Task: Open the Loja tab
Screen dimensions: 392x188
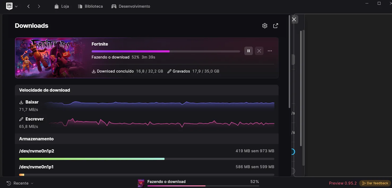Action: tap(62, 6)
